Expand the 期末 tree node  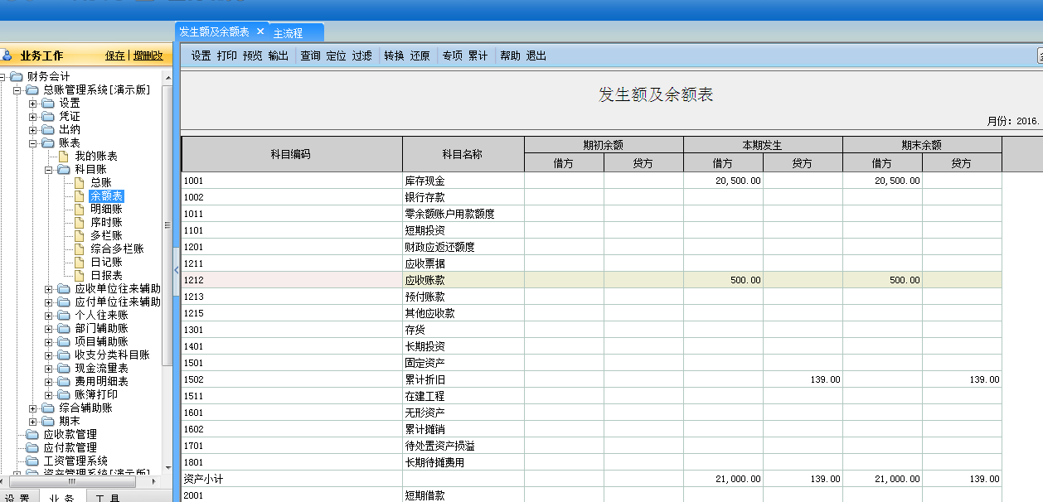(33, 421)
